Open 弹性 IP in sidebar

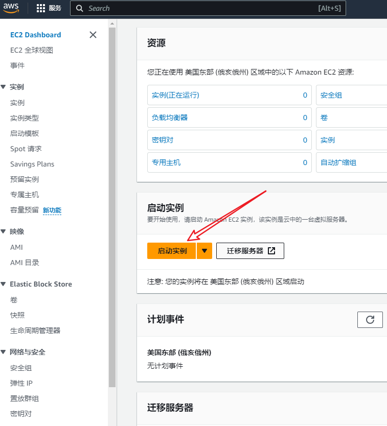[21, 383]
